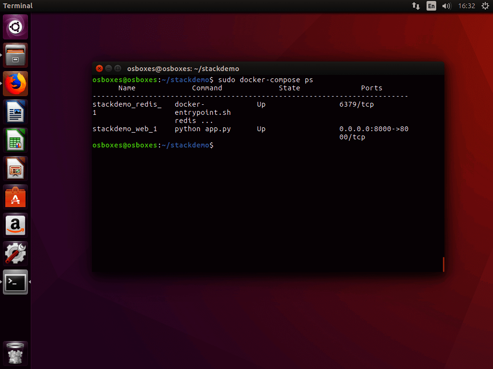
Task: Open the Trash at the launcher bottom
Action: coord(15,354)
